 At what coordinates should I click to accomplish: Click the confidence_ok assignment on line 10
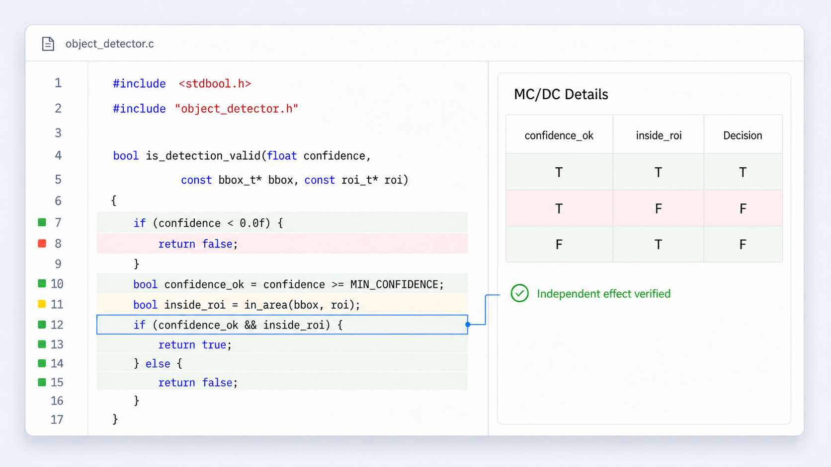[x=282, y=283]
